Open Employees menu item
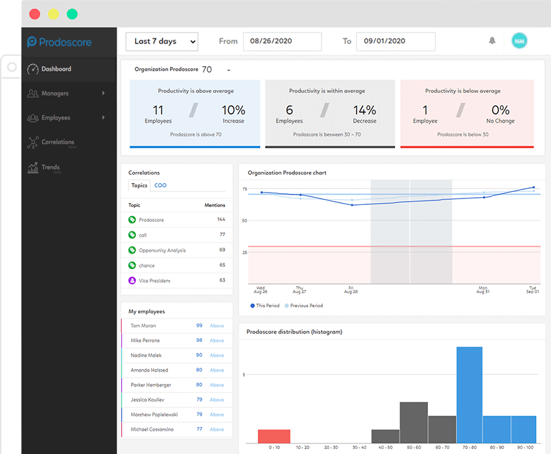 (x=69, y=118)
